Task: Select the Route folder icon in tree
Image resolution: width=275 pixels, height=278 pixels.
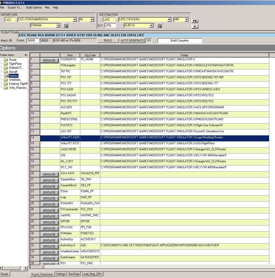Action: coord(6,60)
